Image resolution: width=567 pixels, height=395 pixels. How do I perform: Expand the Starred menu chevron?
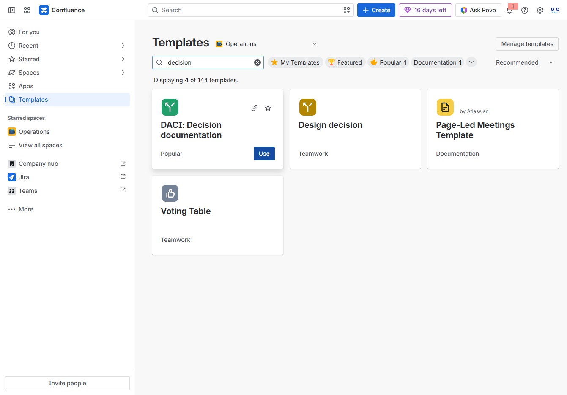pyautogui.click(x=123, y=59)
